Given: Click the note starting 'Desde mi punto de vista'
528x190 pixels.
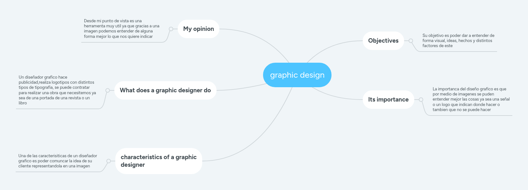Looking at the screenshot, I should [x=122, y=29].
